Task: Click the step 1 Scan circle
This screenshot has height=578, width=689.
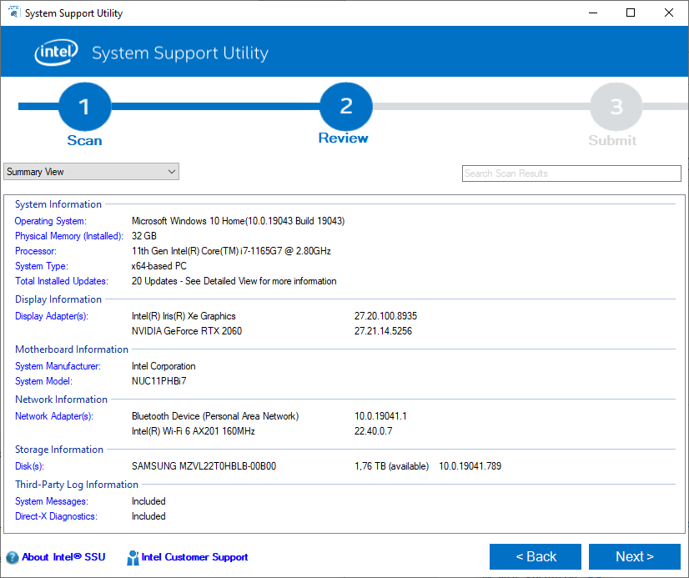Action: [x=84, y=106]
